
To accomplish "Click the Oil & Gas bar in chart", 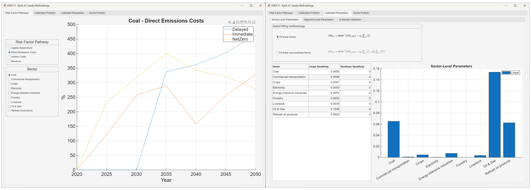I will point(494,115).
